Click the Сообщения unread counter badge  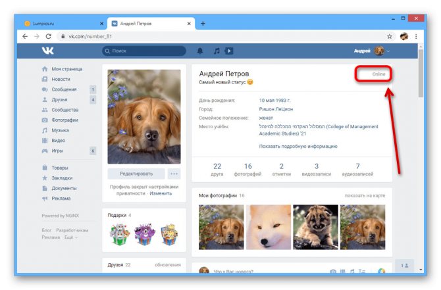(x=93, y=89)
